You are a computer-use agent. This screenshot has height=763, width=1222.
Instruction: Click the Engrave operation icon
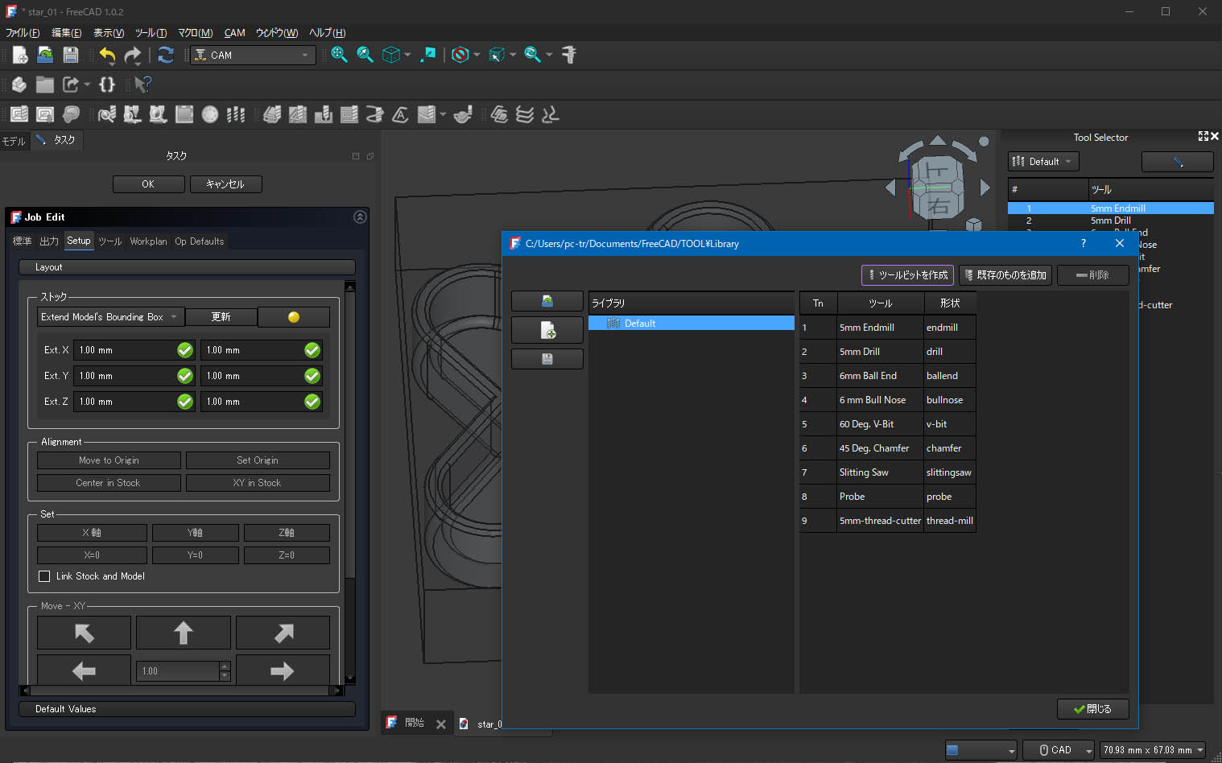click(x=400, y=115)
